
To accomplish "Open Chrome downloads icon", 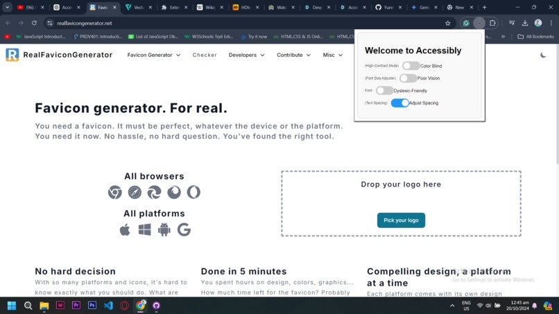I will pyautogui.click(x=525, y=23).
